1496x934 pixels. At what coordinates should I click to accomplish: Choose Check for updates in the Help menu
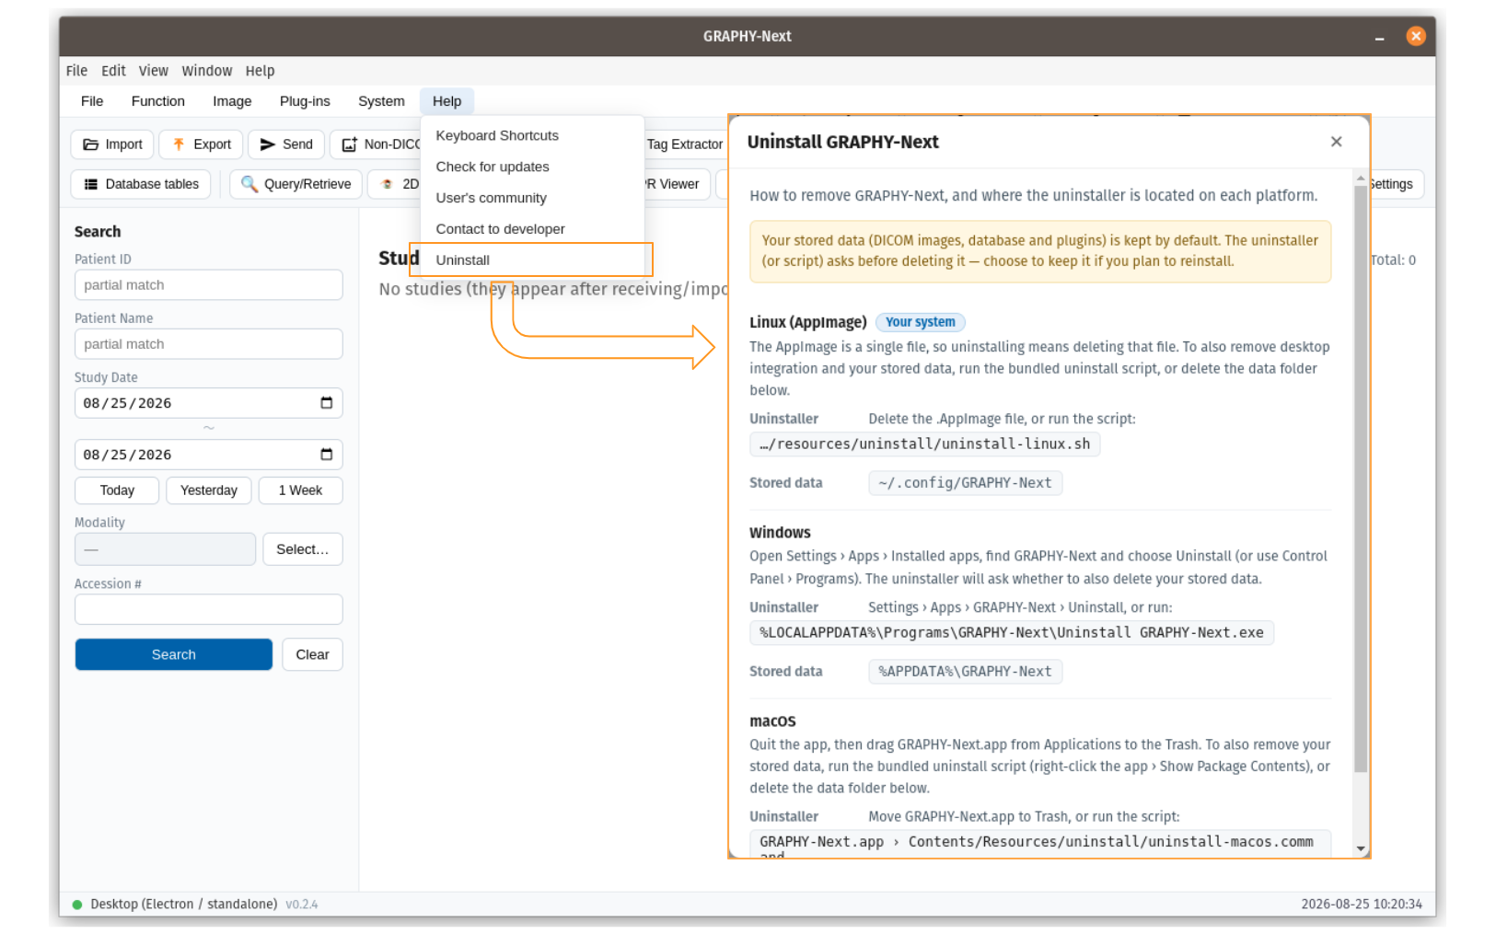532,167
